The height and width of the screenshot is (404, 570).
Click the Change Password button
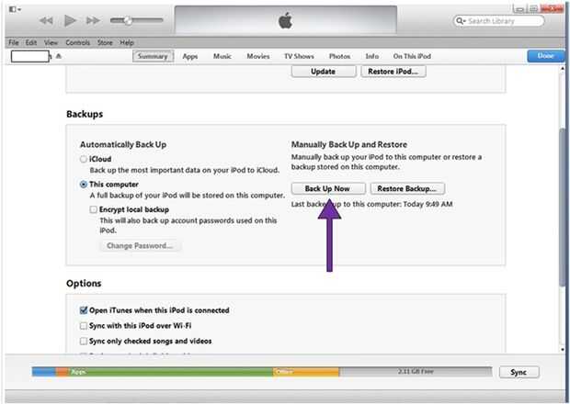pyautogui.click(x=140, y=246)
